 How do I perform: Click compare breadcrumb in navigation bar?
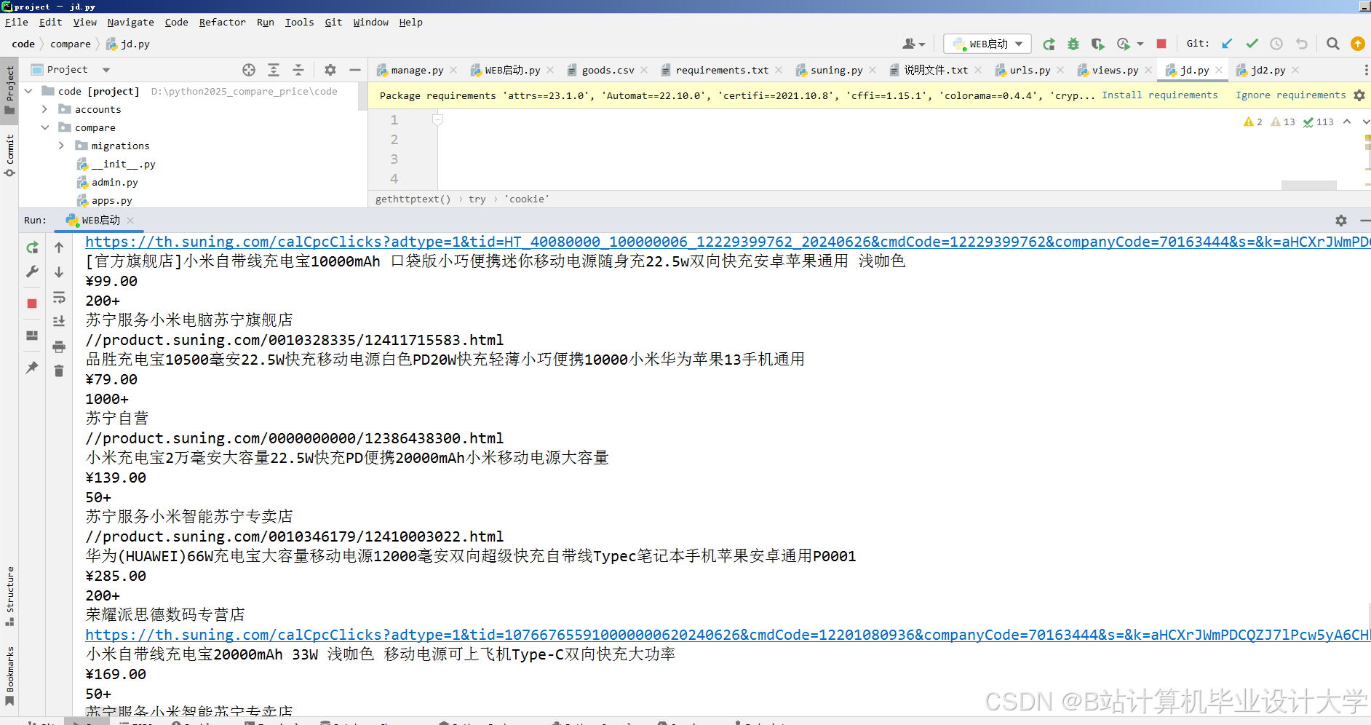point(71,44)
